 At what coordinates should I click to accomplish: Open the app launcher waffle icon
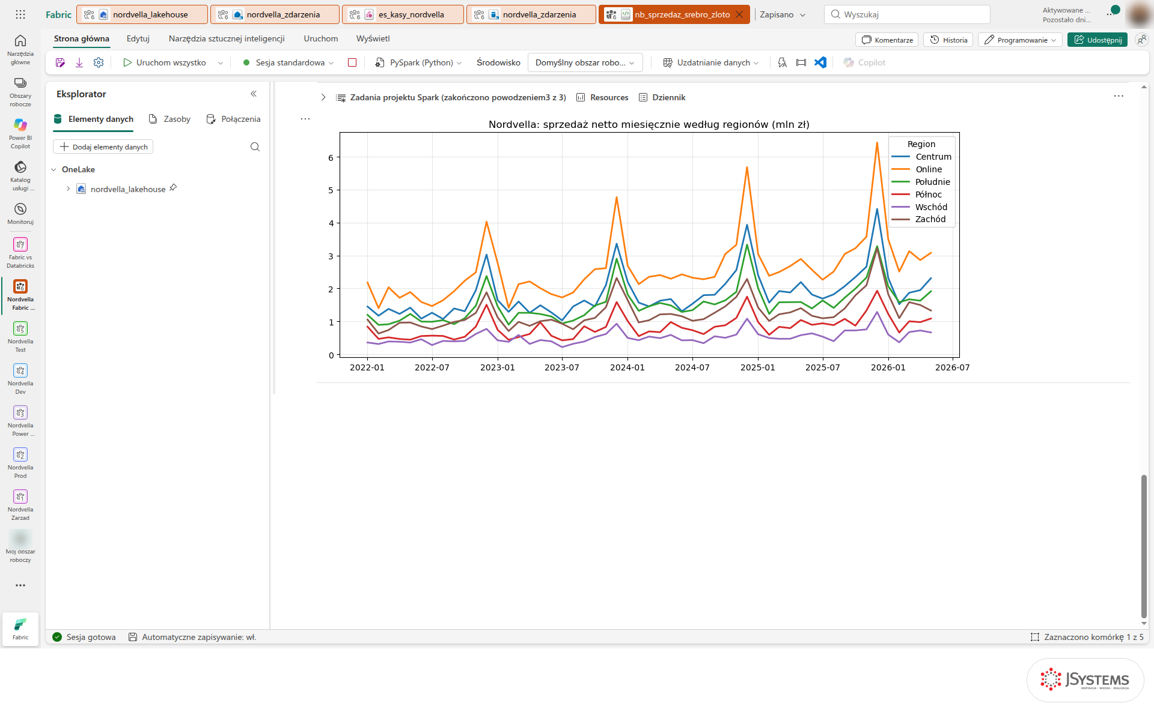click(x=20, y=14)
